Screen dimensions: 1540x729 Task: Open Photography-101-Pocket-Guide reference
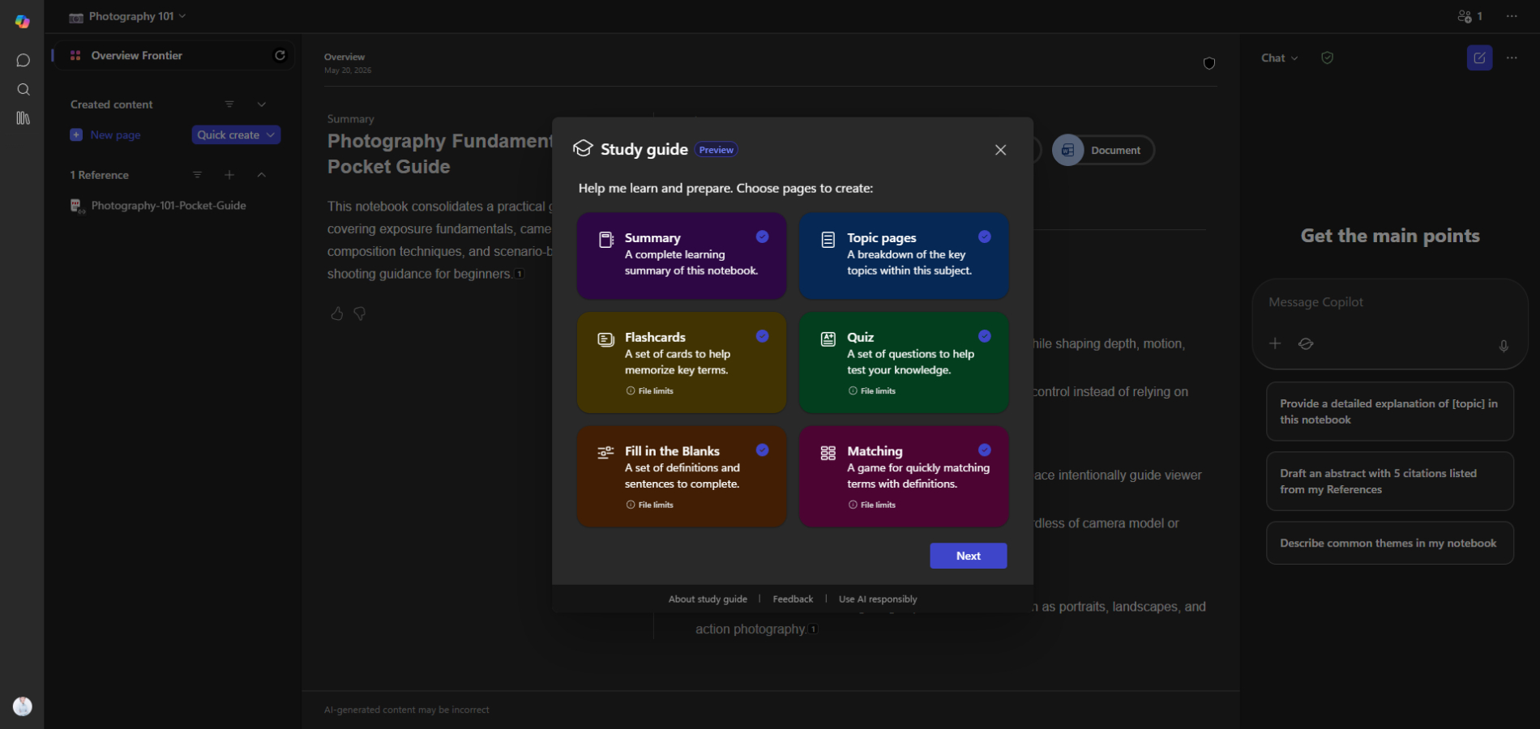pyautogui.click(x=169, y=206)
